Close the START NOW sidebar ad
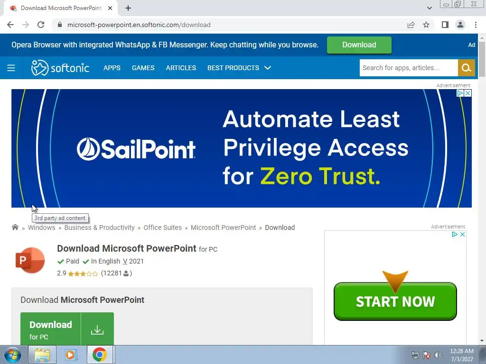486x364 pixels. [x=462, y=234]
